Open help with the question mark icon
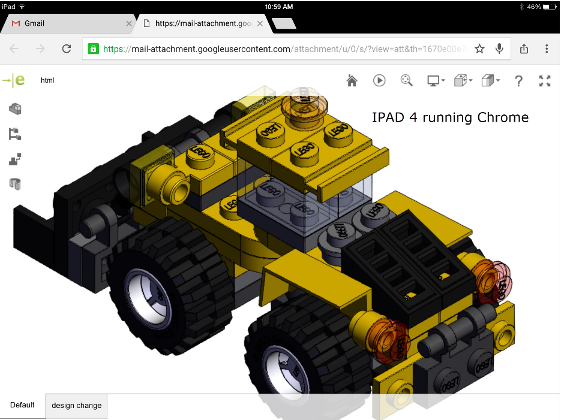561x420 pixels. pos(518,81)
